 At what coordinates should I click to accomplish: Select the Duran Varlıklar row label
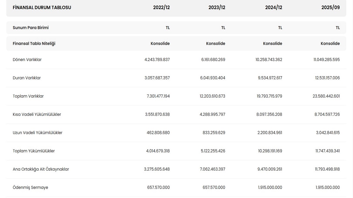tap(27, 78)
